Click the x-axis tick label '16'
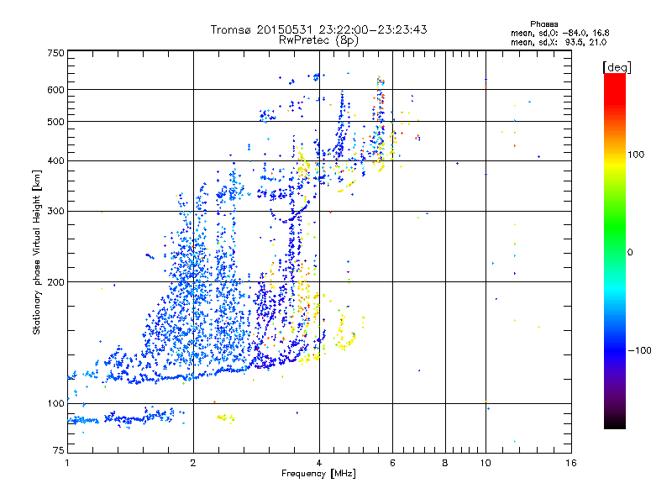Screen dimensions: 672x504 click(x=571, y=463)
